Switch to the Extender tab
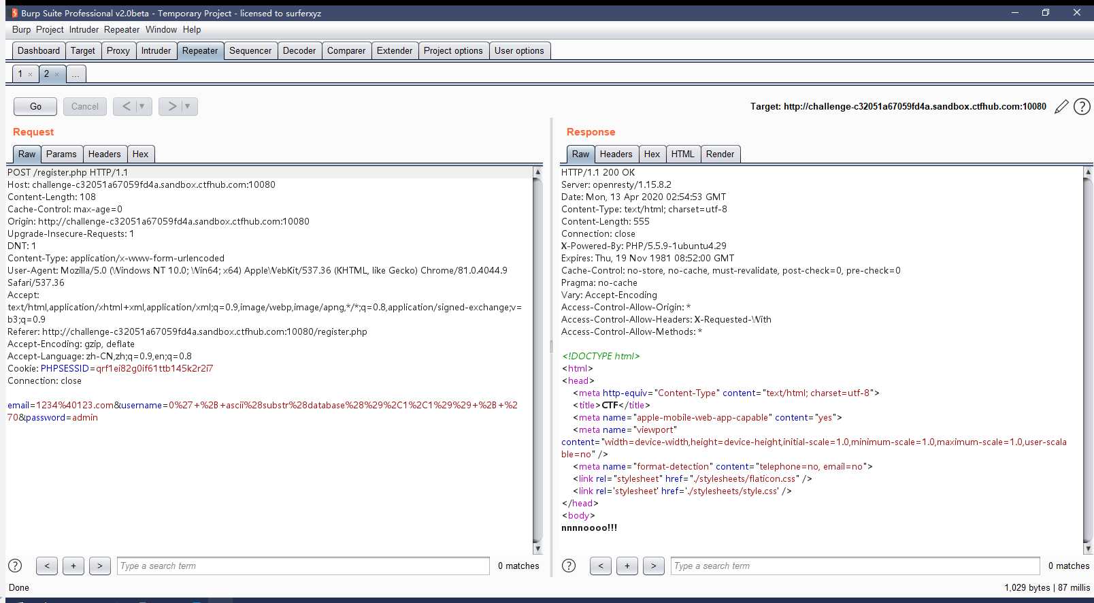 click(395, 50)
